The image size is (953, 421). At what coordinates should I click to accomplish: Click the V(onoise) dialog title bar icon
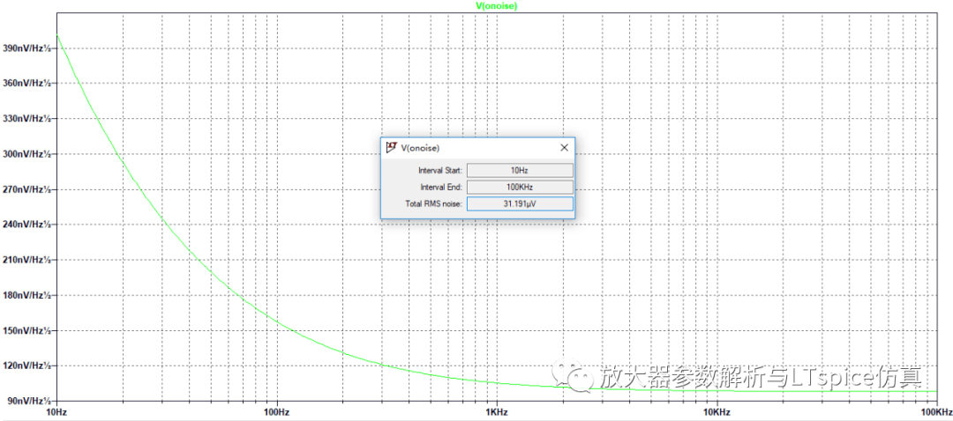(x=390, y=148)
